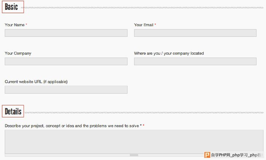Click the orange P logo icon

coord(207,155)
